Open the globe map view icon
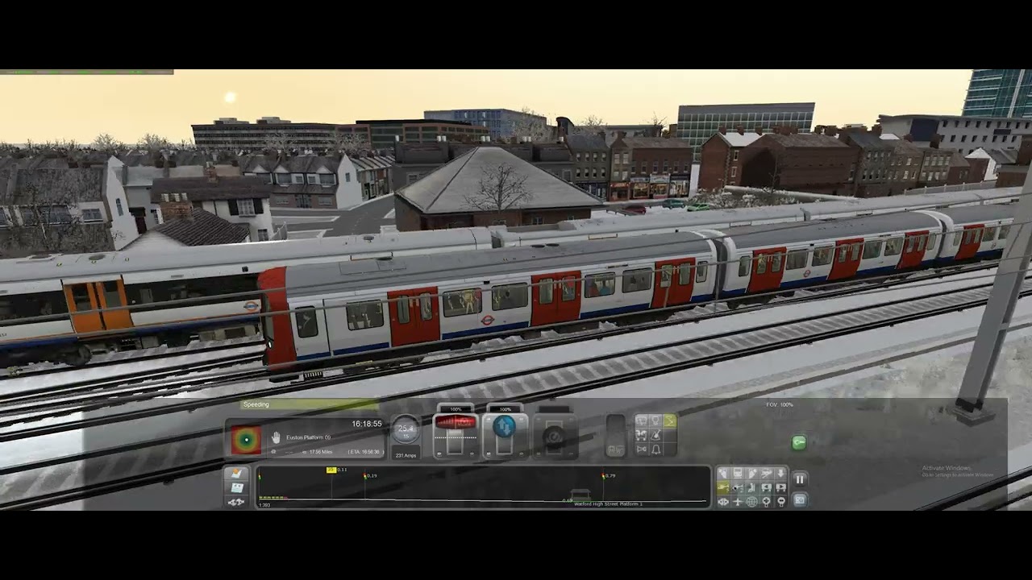The image size is (1032, 580). (x=751, y=501)
